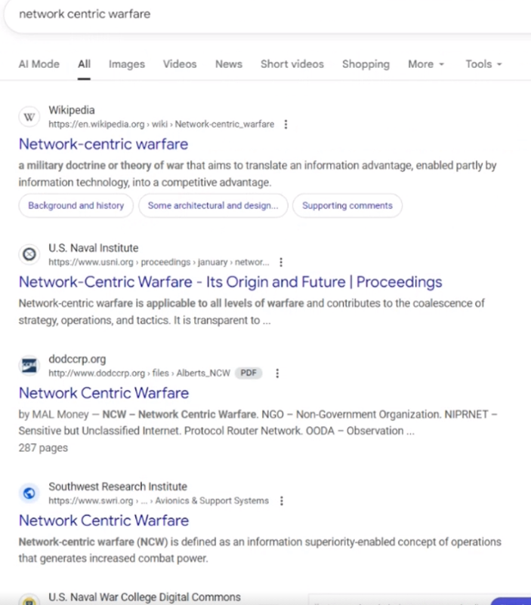Click the dodccrp.org site favicon
Viewport: 531px width, 605px height.
(x=29, y=366)
